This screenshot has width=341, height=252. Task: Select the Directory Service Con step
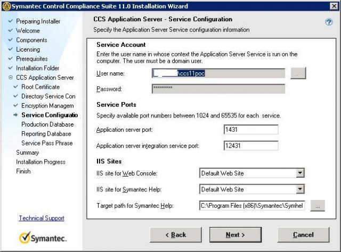click(x=48, y=96)
